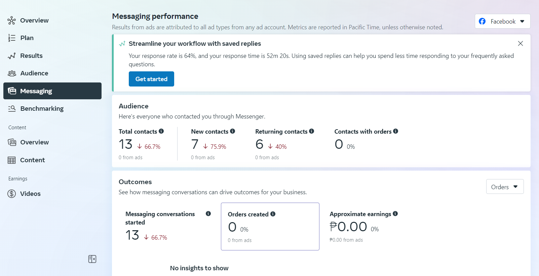Open the Content table page

click(32, 160)
